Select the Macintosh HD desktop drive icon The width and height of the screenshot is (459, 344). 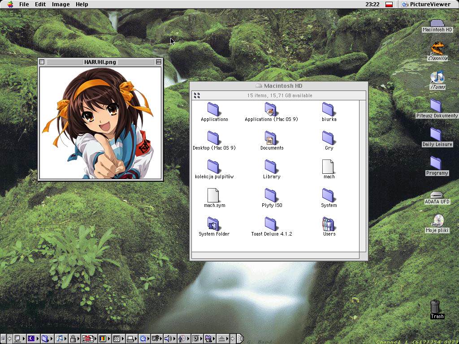tap(437, 26)
